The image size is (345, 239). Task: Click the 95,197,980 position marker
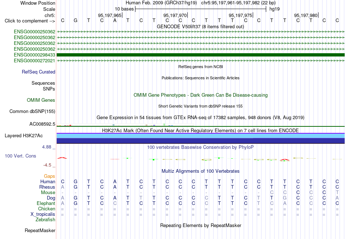[x=306, y=15]
